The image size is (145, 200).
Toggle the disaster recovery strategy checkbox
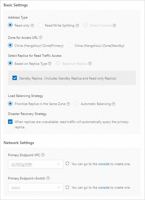(10, 122)
